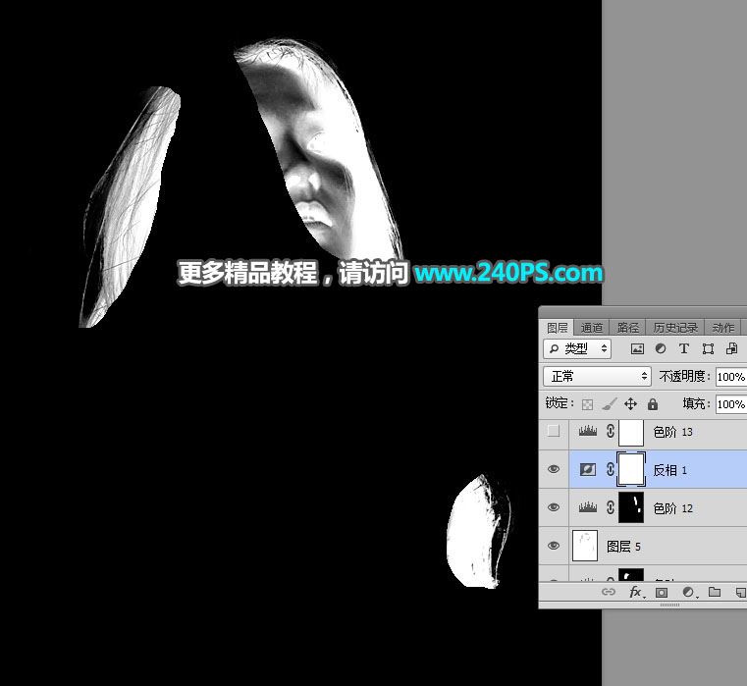Filter layers by shape layer icon
747x686 pixels.
click(x=708, y=348)
